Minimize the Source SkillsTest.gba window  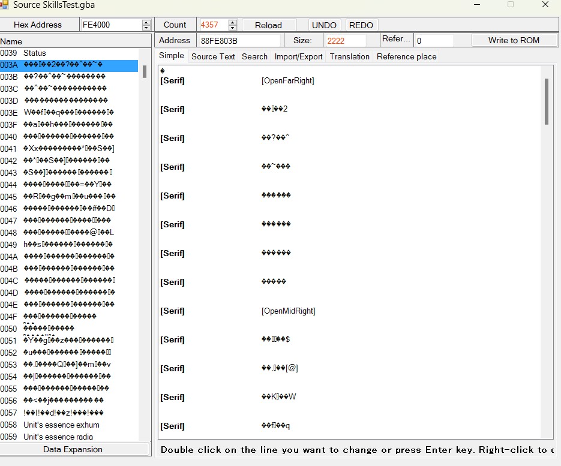tap(476, 5)
